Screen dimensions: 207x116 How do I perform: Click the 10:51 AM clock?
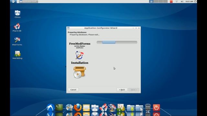point(189,2)
